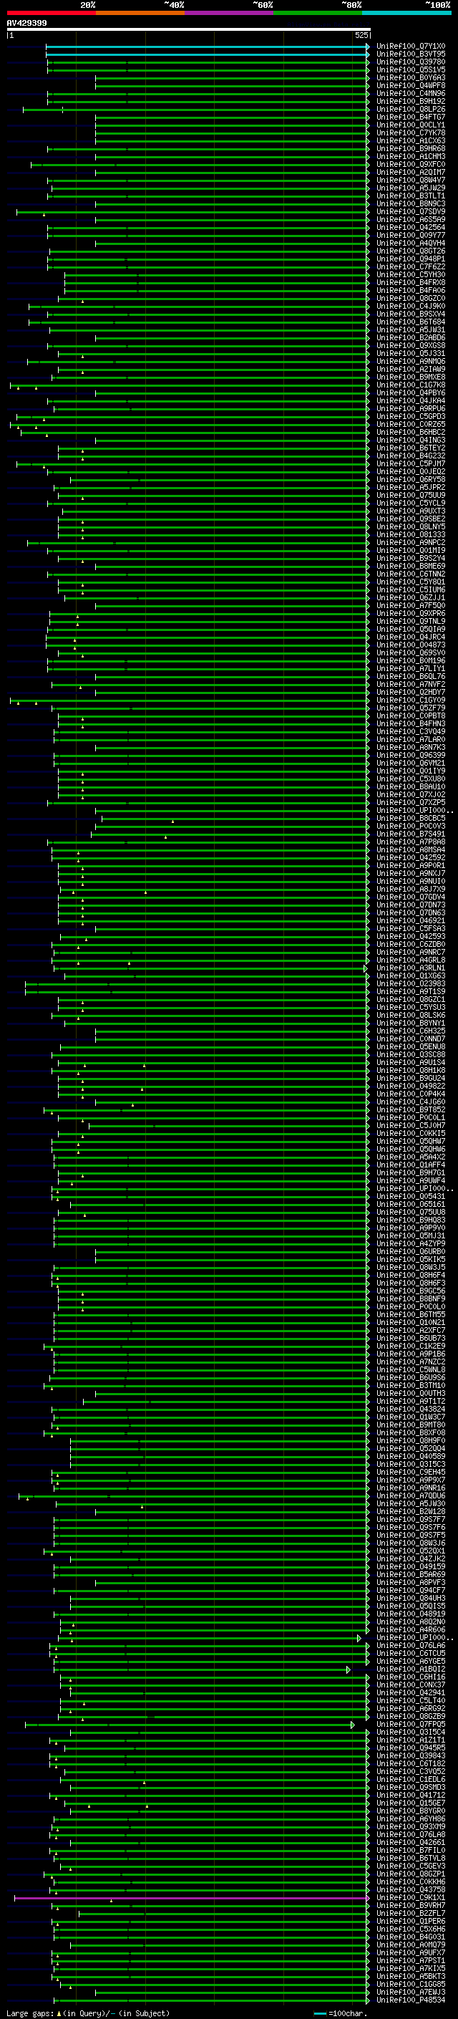Open hit UniRef100_Q39780
Viewport: 458px width, 2019px height.
click(411, 62)
